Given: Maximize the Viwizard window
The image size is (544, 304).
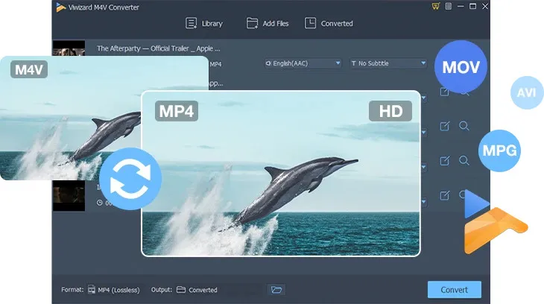Looking at the screenshot, I should click(472, 6).
